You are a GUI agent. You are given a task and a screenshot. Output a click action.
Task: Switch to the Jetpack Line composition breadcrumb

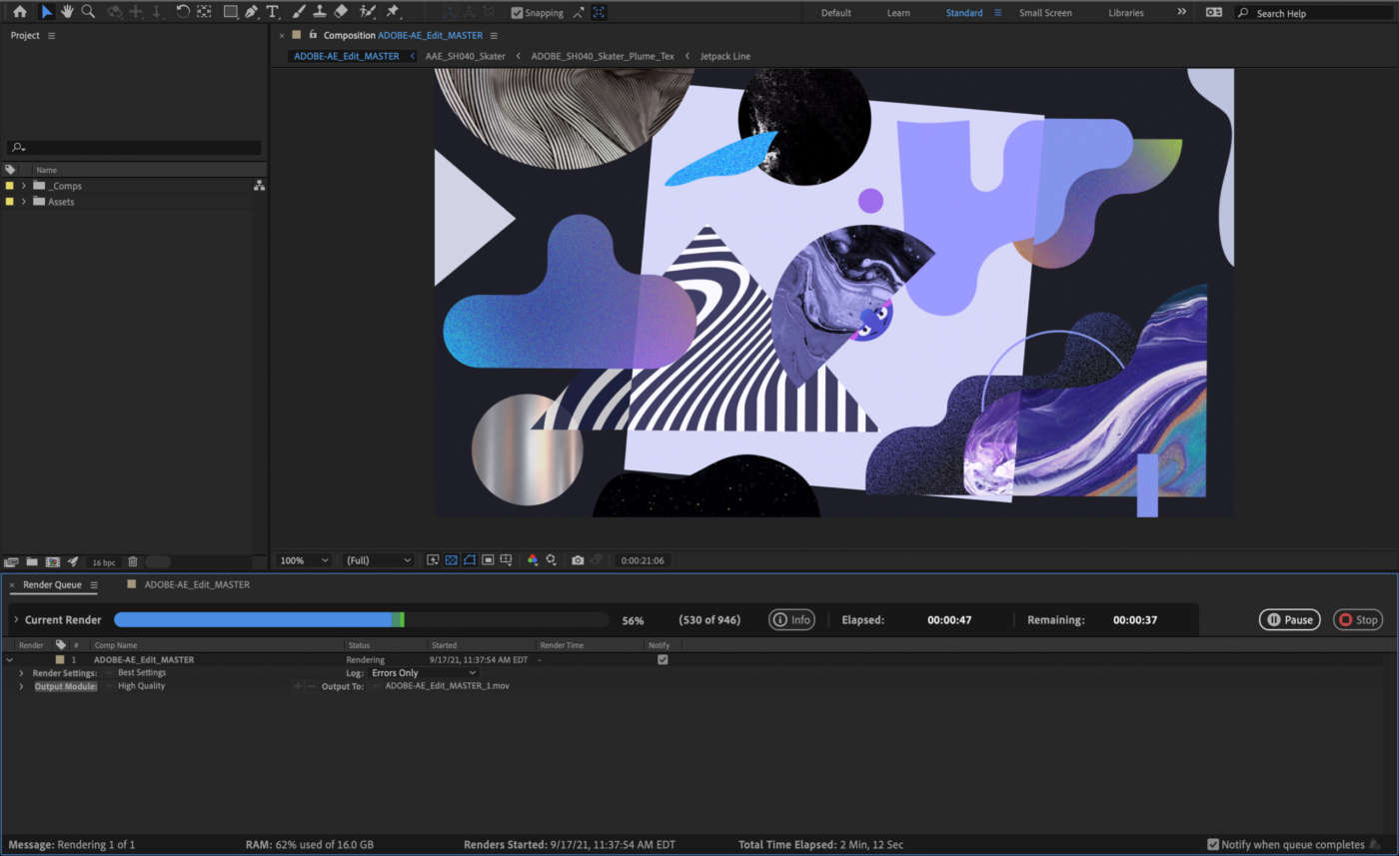click(724, 56)
